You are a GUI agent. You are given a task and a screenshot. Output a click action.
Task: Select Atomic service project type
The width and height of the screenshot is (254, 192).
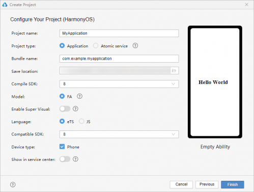[96, 46]
